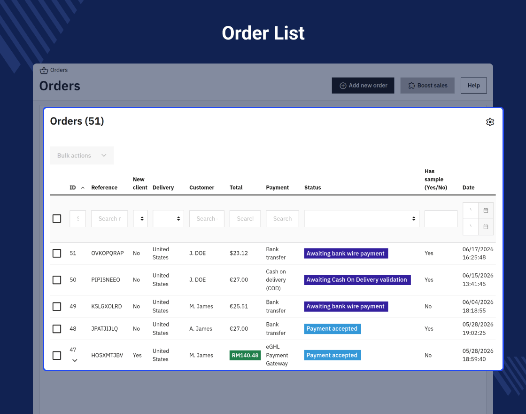This screenshot has width=526, height=414.
Task: Sort by Has sample column header
Action: [x=436, y=179]
